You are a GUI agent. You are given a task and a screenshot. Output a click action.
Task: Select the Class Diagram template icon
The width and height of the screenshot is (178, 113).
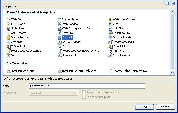point(111,55)
